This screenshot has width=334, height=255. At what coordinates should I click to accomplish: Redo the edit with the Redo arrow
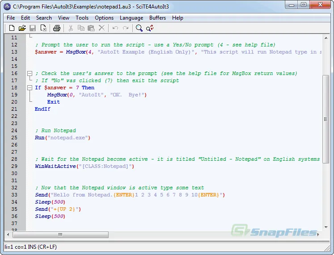coord(126,28)
